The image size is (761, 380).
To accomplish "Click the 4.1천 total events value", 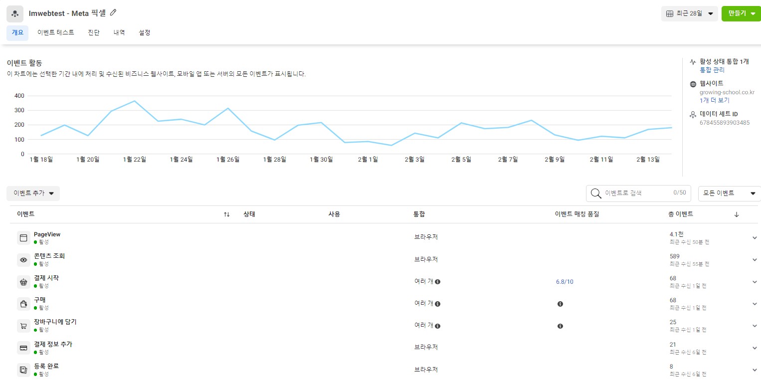I will 677,234.
